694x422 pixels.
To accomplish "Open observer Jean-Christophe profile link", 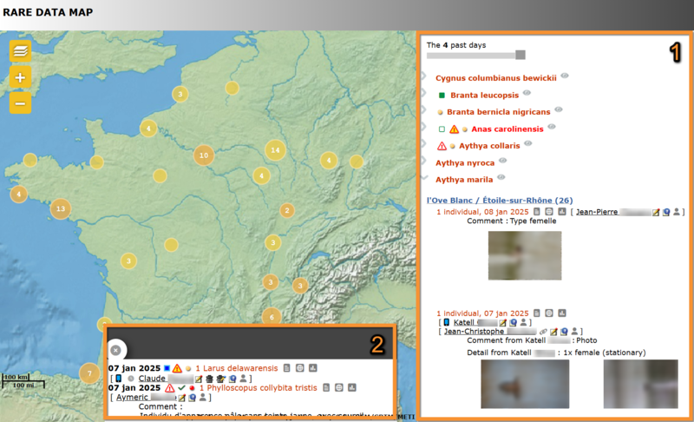I will [490, 331].
